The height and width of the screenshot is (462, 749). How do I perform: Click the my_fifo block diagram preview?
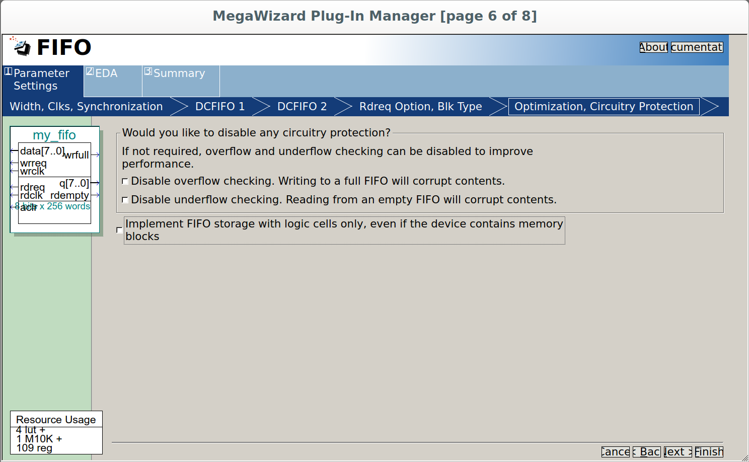(55, 180)
